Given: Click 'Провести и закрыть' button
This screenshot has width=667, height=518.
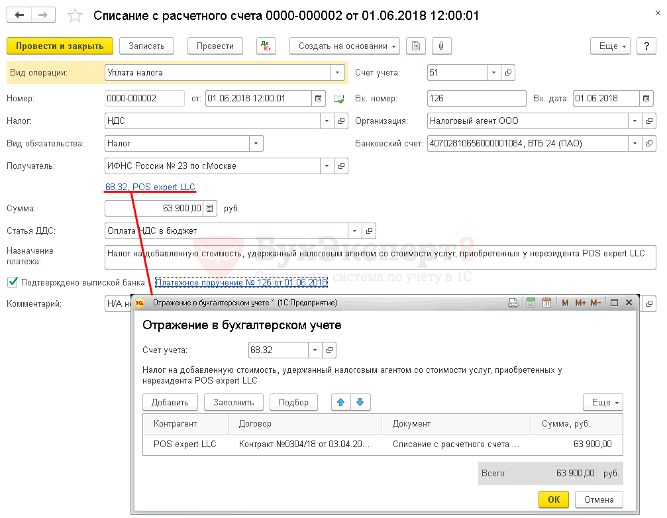Looking at the screenshot, I should pos(60,46).
